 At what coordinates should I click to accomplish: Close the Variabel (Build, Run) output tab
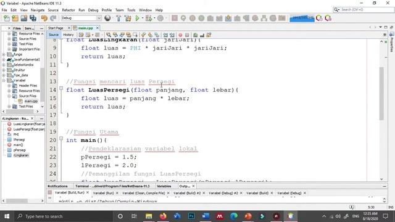point(88,192)
